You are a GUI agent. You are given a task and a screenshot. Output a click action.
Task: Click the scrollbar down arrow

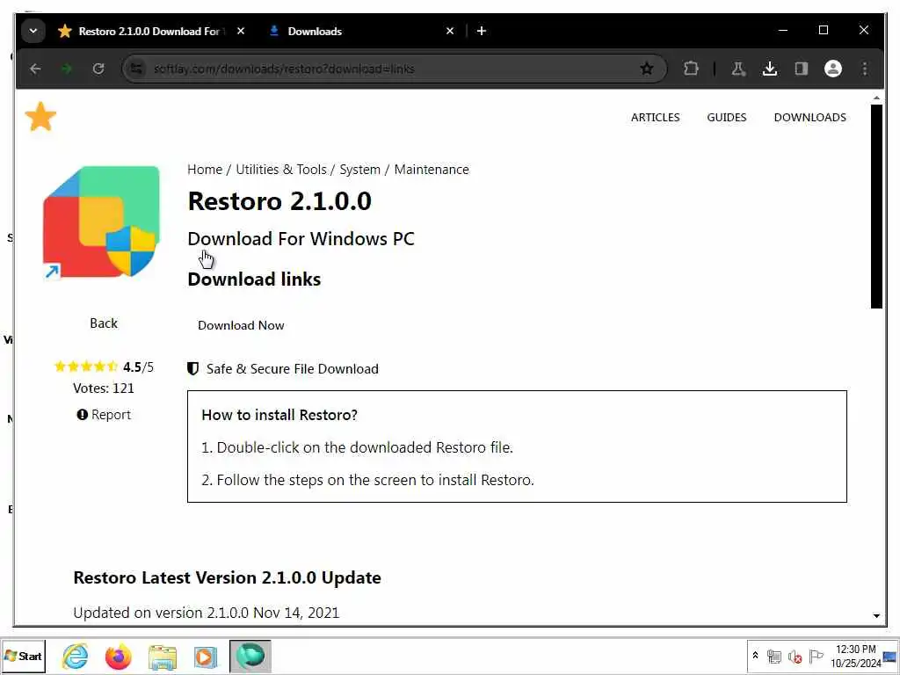(876, 615)
